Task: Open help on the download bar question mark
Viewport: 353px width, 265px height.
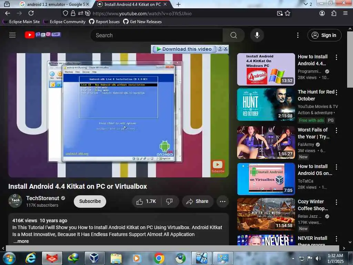Action: pyautogui.click(x=220, y=49)
